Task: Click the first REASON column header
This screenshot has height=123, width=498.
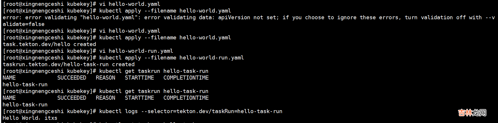Action: click(x=105, y=78)
